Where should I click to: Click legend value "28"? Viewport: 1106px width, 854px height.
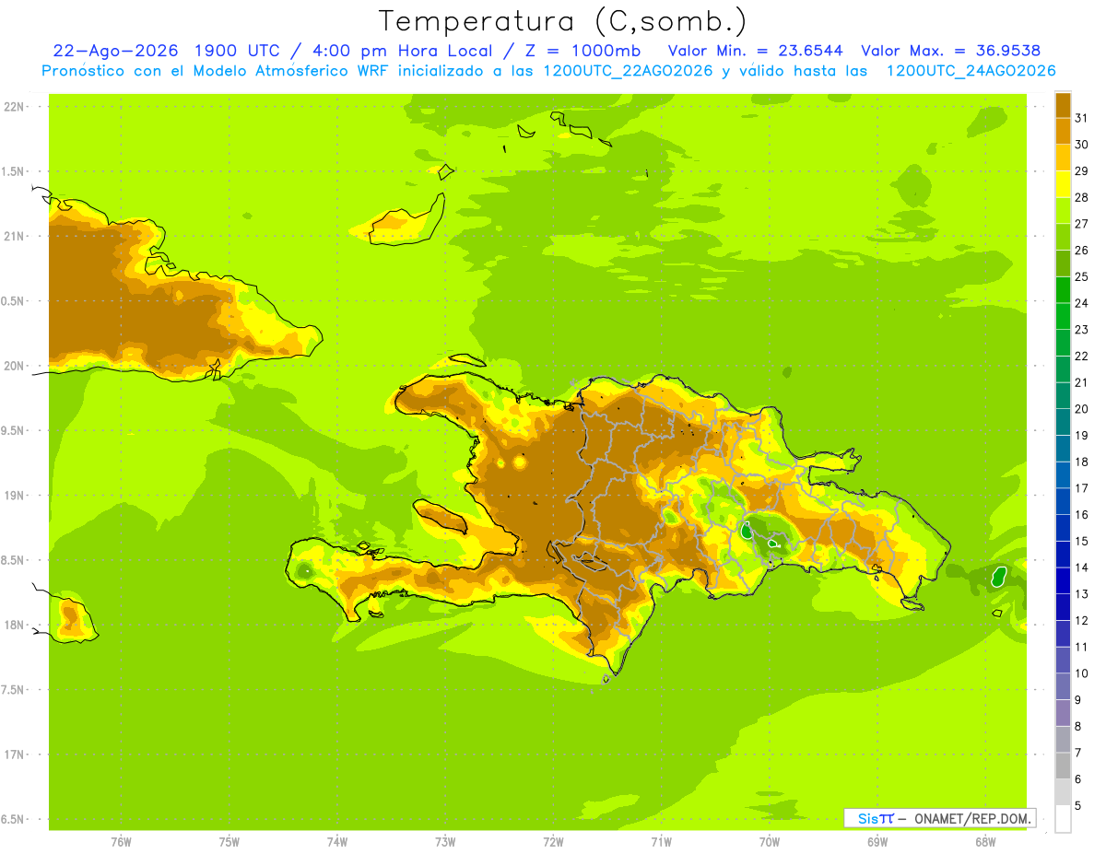click(x=1082, y=197)
